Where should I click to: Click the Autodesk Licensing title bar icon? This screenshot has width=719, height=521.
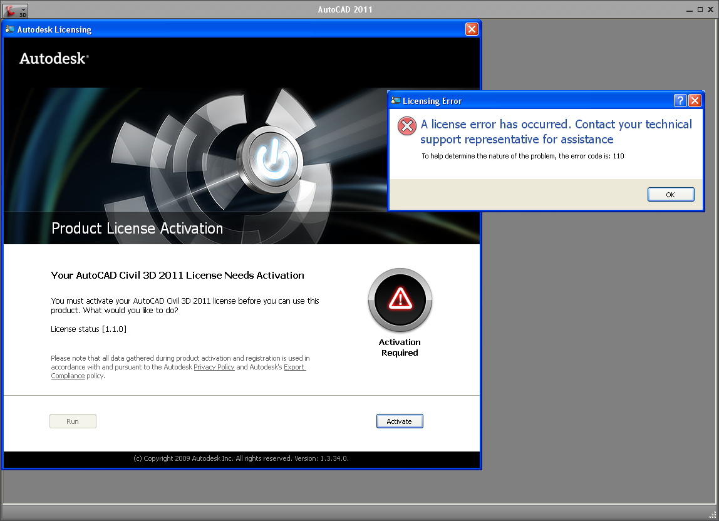9,29
